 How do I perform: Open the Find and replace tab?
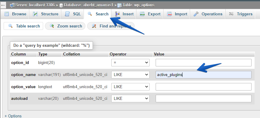[x=111, y=26]
